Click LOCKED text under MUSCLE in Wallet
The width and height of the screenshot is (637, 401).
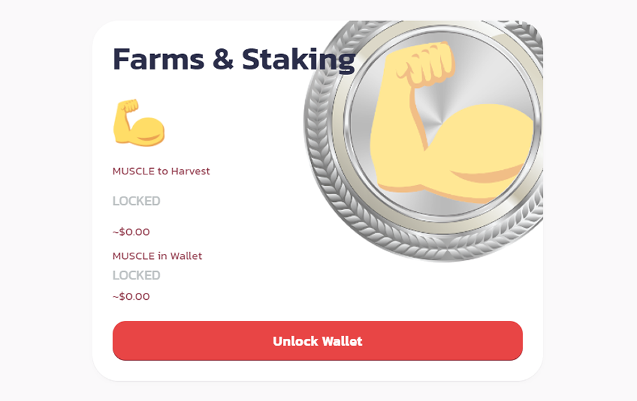pos(136,275)
